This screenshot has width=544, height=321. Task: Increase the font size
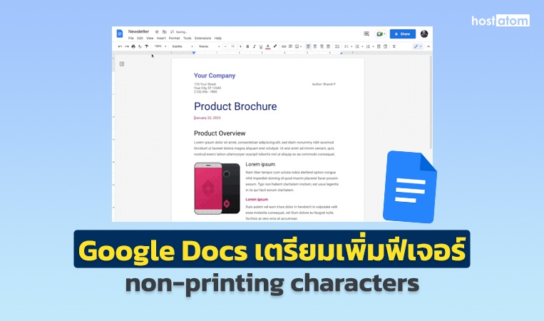(x=240, y=46)
